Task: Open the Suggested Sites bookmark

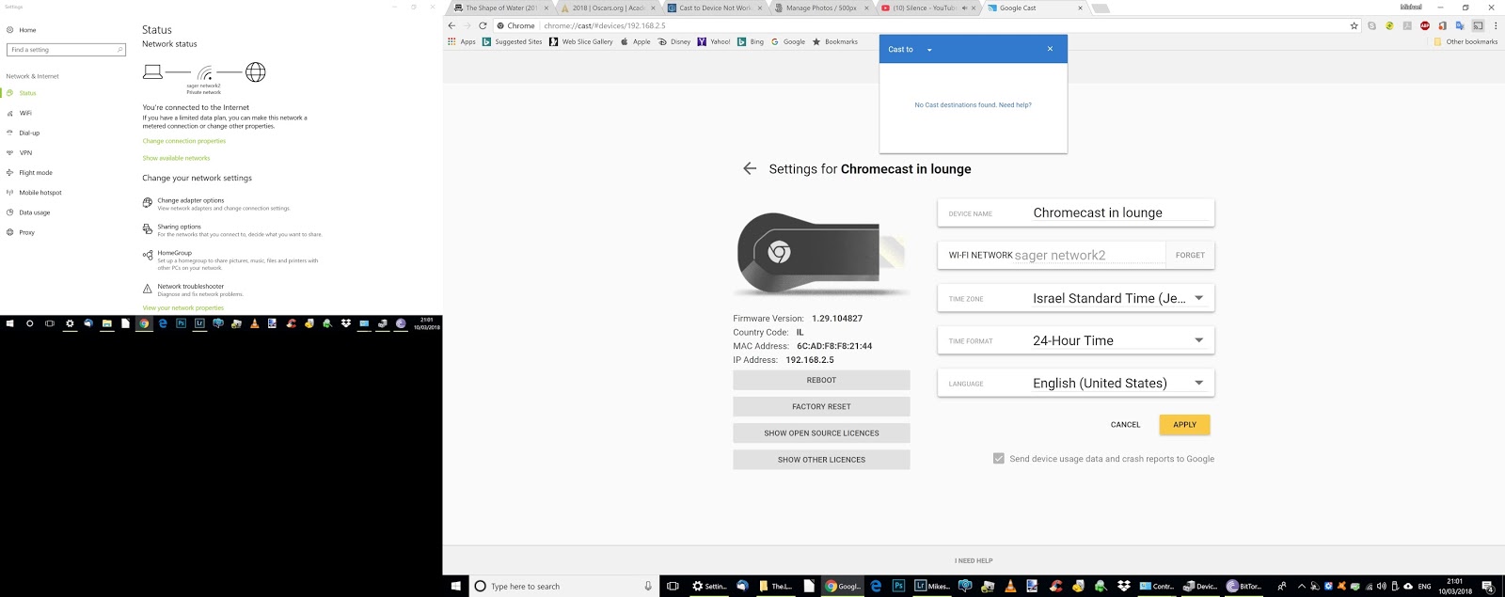Action: (x=512, y=41)
